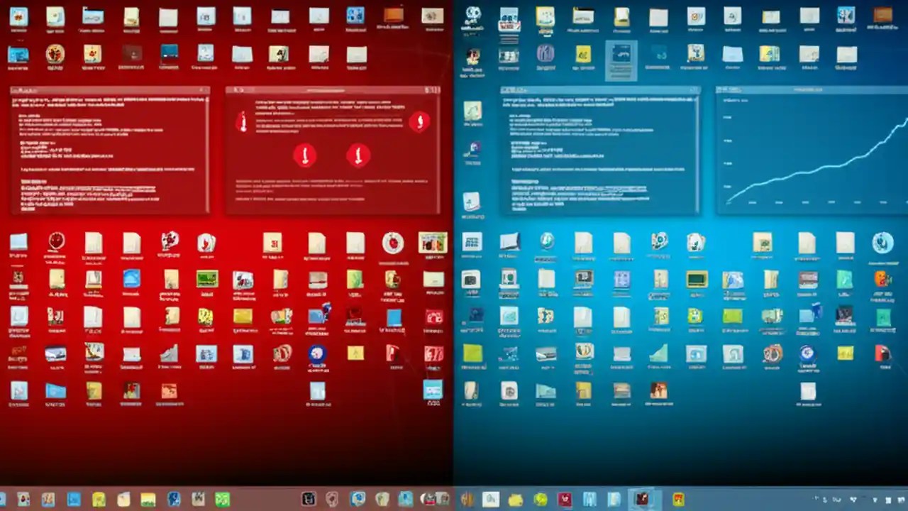This screenshot has height=511, width=908.
Task: Select the highlighted icon on the blue desktop
Action: (621, 59)
